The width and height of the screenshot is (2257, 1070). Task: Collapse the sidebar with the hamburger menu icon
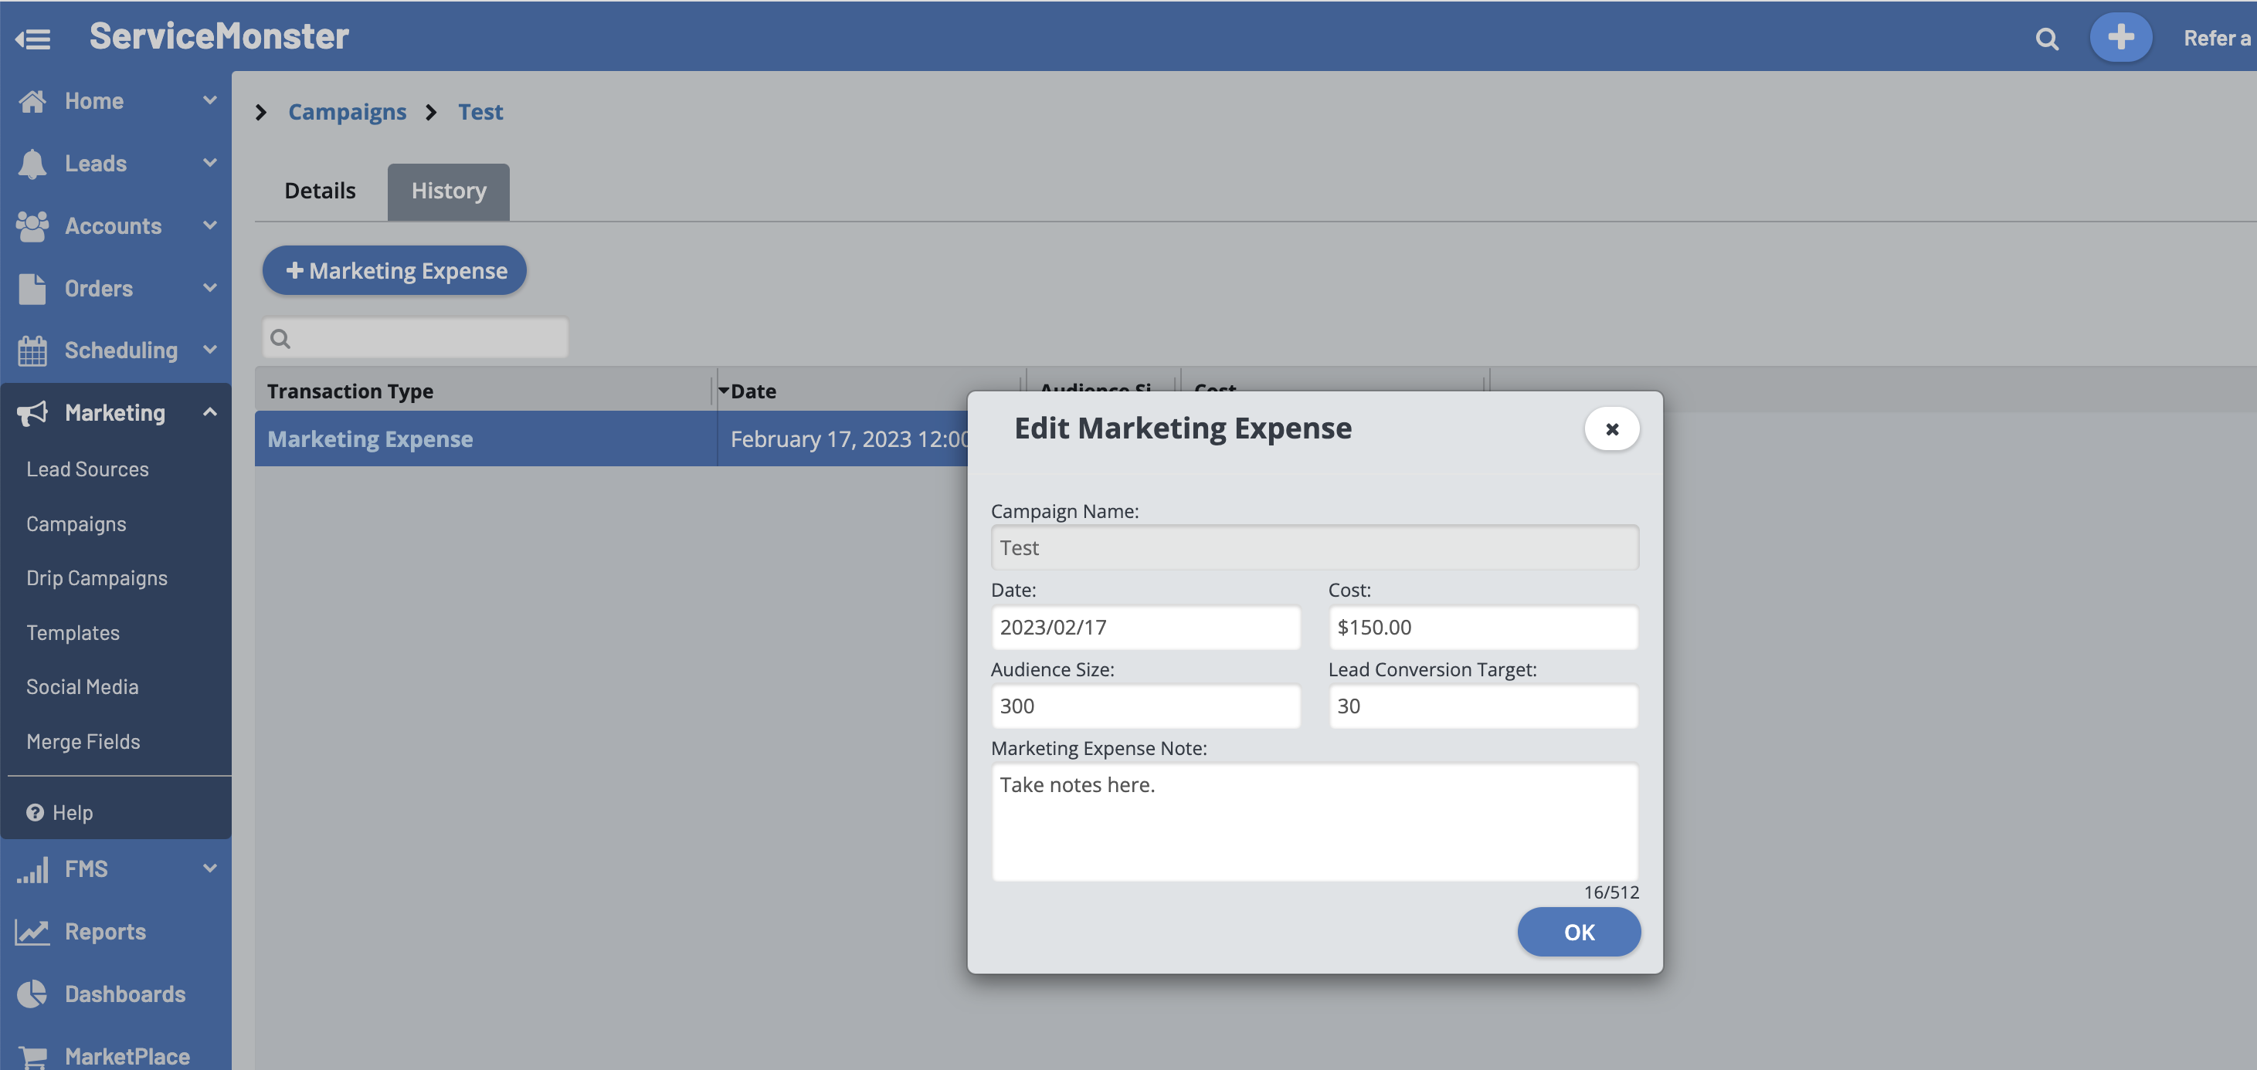(x=33, y=39)
